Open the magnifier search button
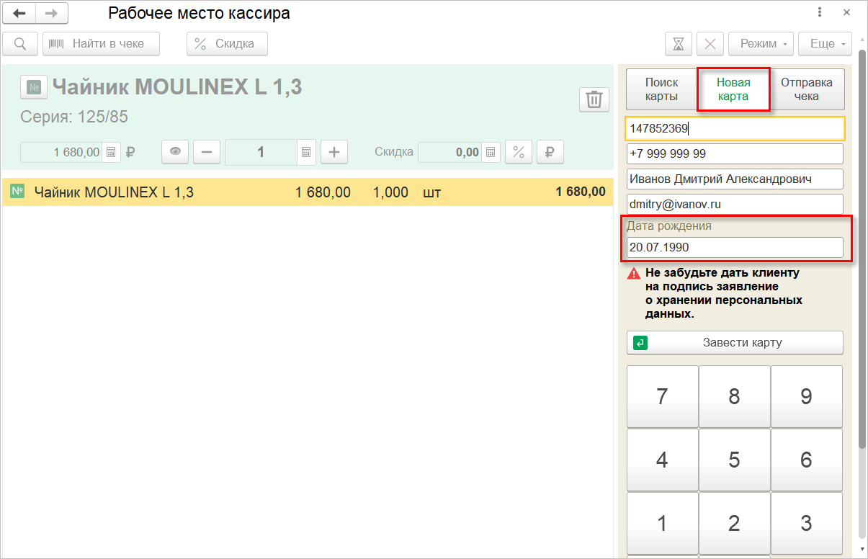 20,43
